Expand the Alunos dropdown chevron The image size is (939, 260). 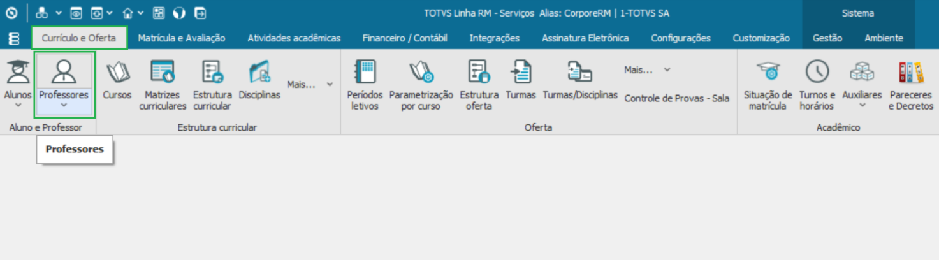[x=18, y=106]
